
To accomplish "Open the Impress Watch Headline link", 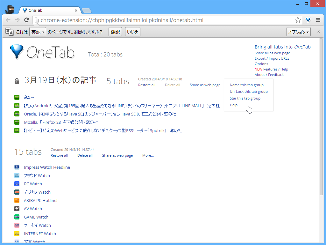I will click(x=47, y=167).
